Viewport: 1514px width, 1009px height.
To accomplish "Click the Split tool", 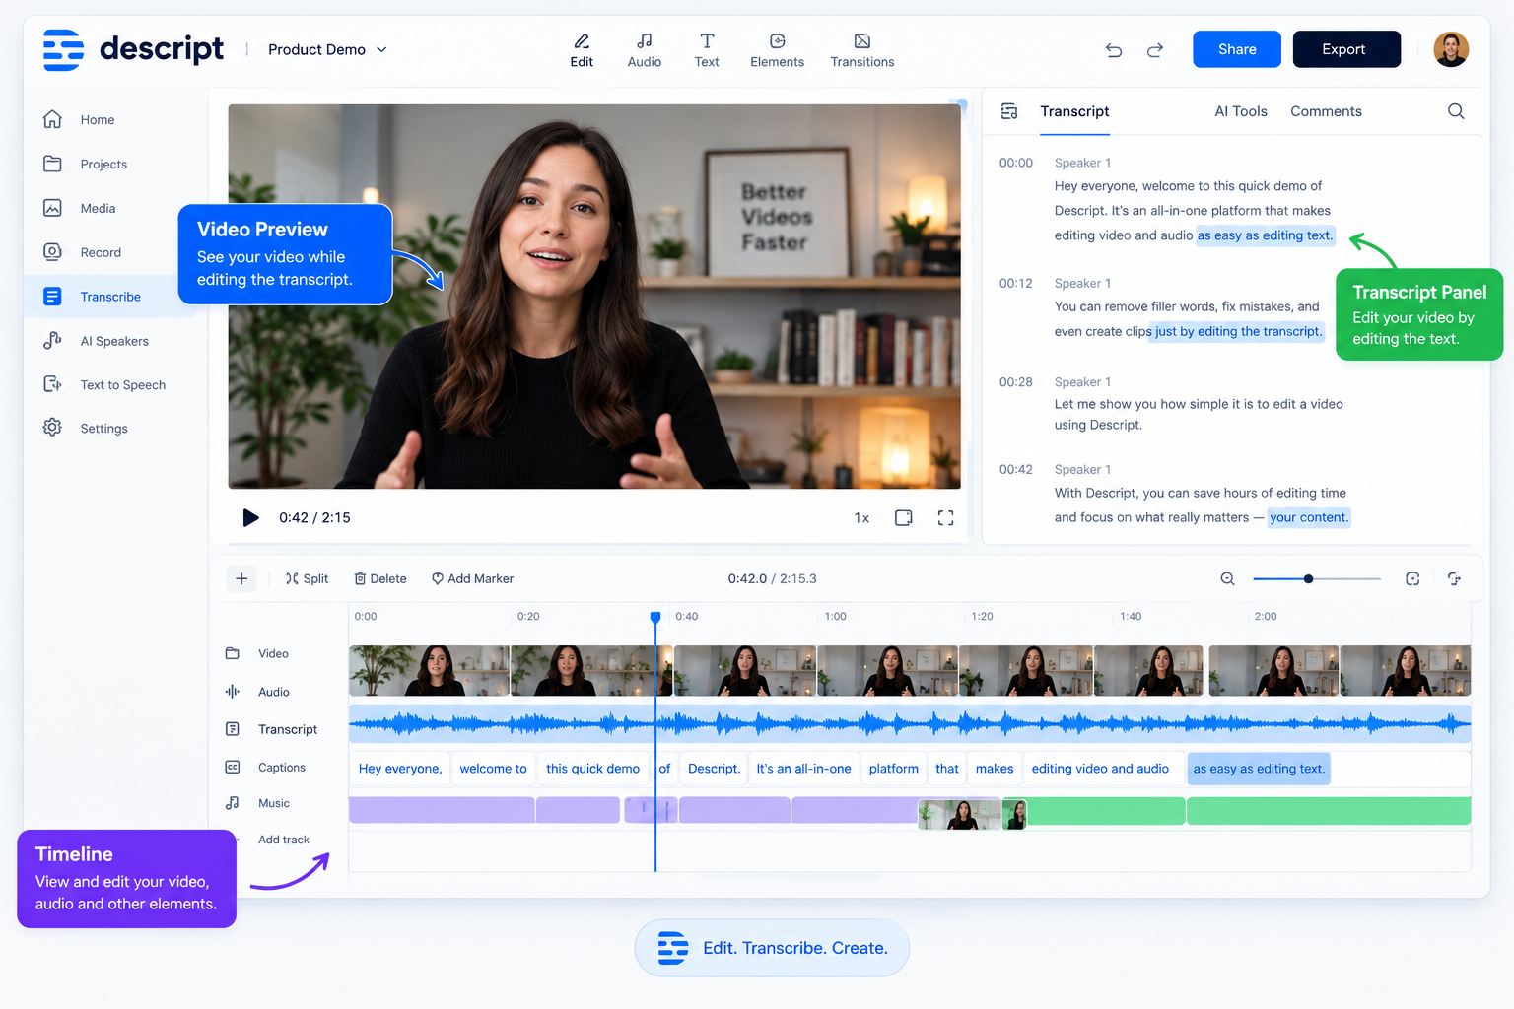I will pyautogui.click(x=307, y=578).
